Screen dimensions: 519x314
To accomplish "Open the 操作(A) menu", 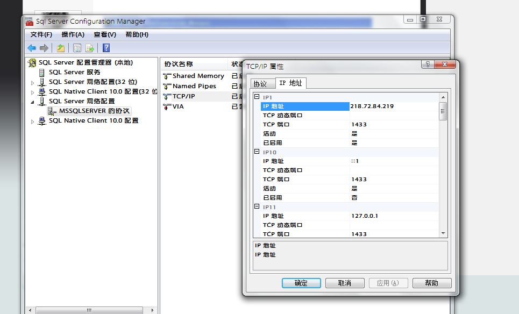I will (73, 34).
